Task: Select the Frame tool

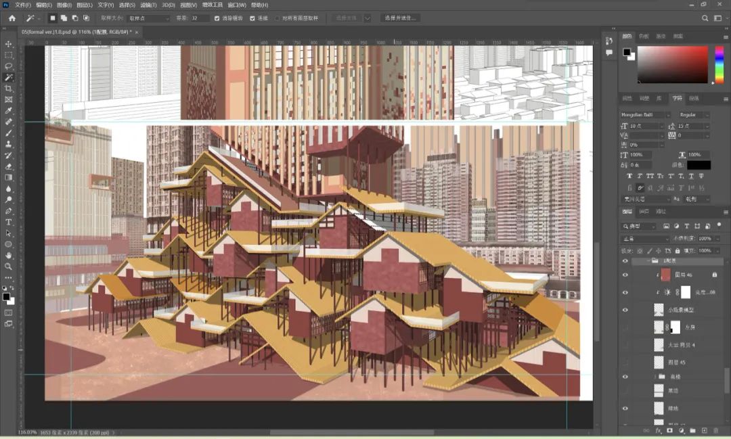Action: pyautogui.click(x=8, y=99)
